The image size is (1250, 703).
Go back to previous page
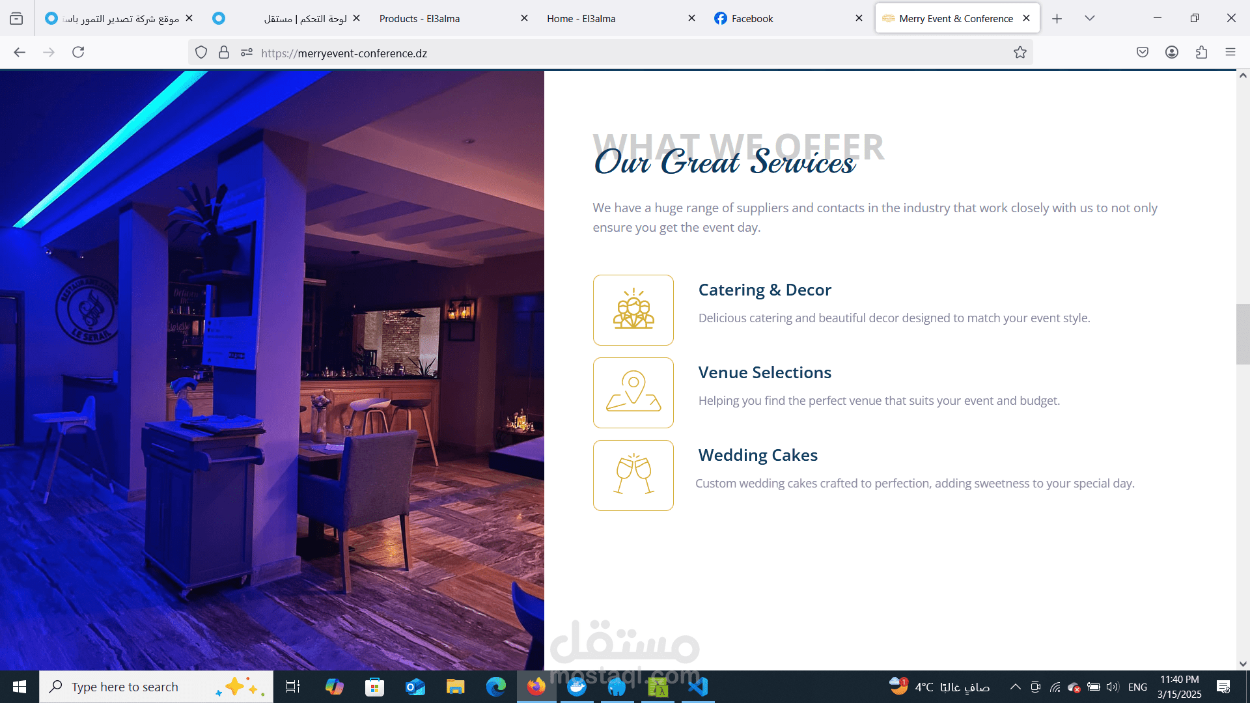click(x=20, y=52)
